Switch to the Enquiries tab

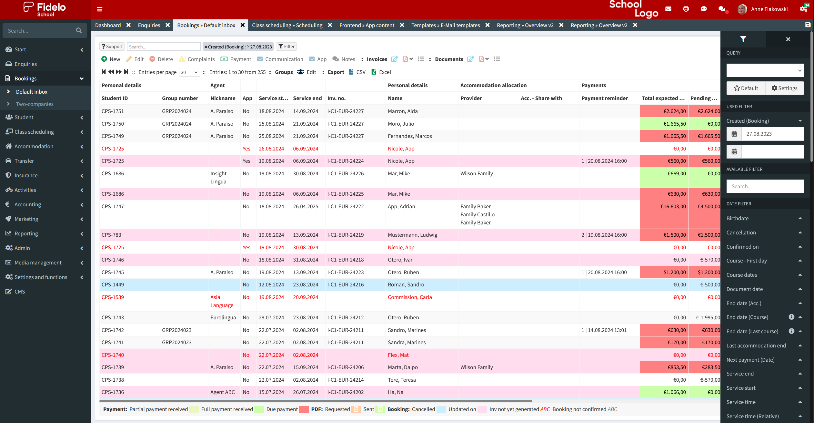click(149, 25)
